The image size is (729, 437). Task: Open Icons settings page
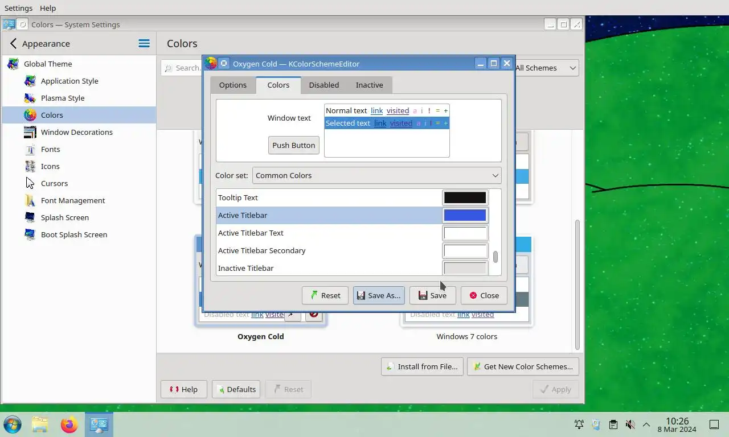[x=78, y=166]
